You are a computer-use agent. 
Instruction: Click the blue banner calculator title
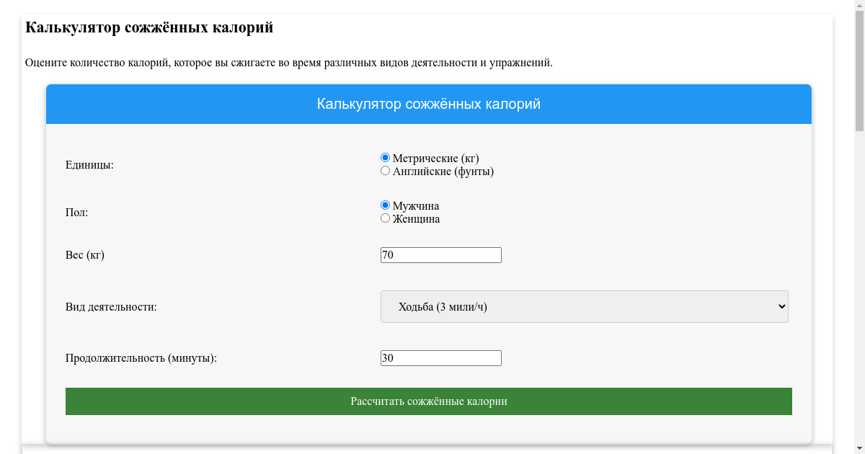[x=428, y=104]
